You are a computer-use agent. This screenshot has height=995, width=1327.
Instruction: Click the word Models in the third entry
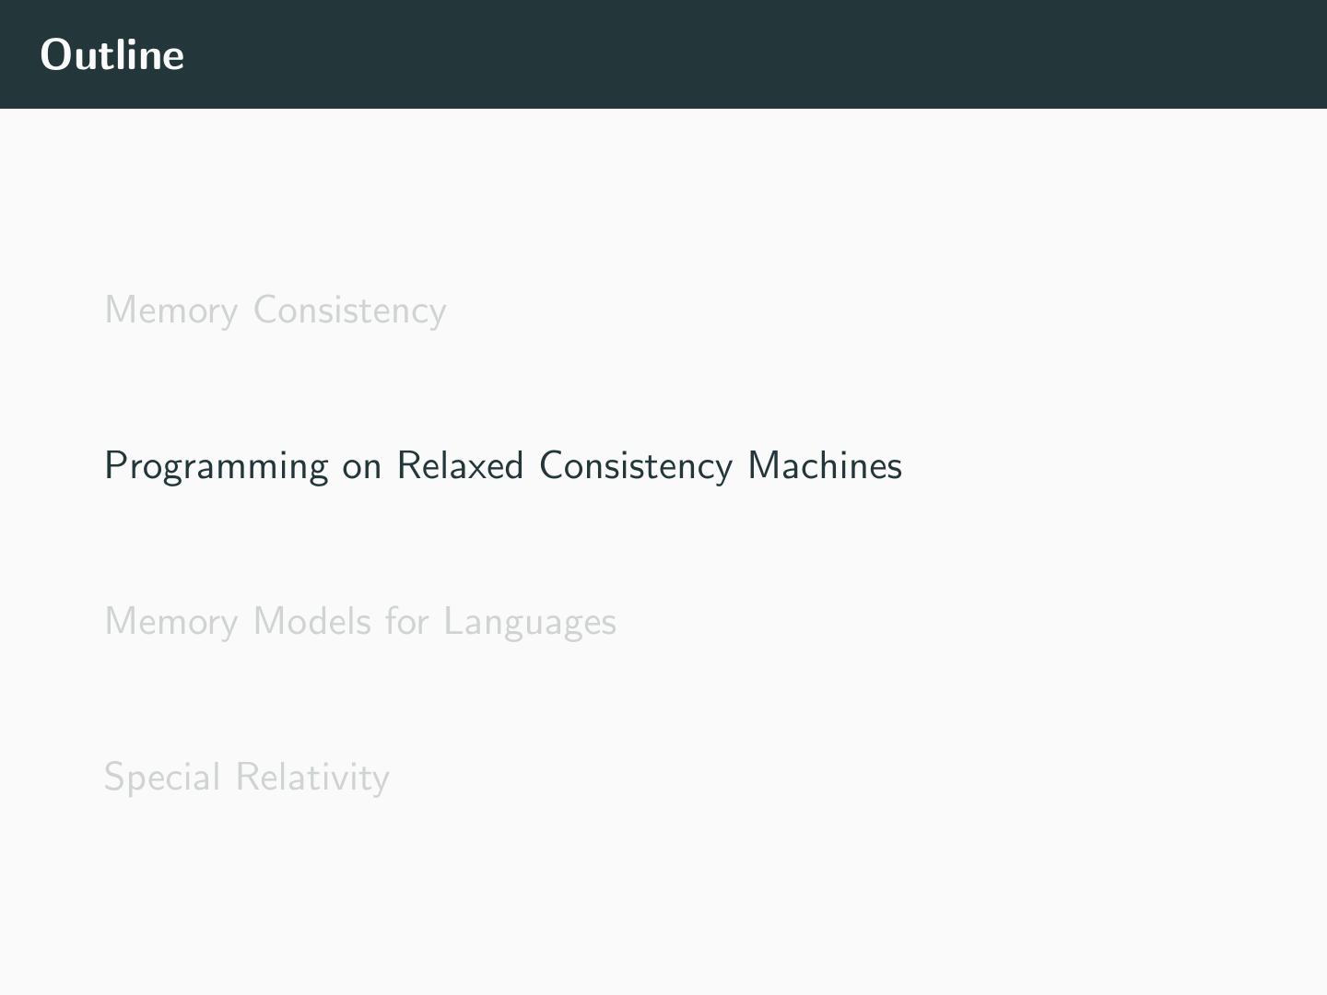[x=311, y=622]
